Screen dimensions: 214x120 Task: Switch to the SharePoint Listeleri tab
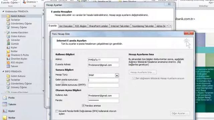click(99, 26)
